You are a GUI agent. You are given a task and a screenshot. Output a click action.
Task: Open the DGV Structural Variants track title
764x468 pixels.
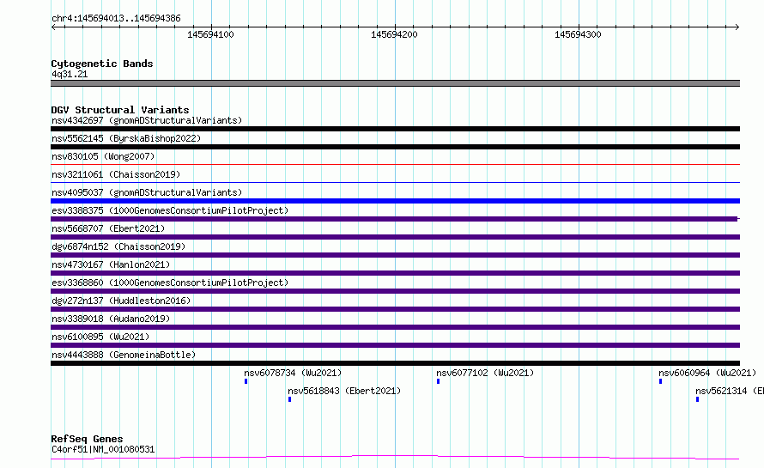pyautogui.click(x=120, y=110)
